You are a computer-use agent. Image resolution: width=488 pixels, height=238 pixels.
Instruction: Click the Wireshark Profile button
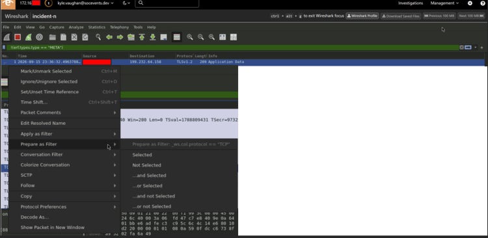pos(362,16)
